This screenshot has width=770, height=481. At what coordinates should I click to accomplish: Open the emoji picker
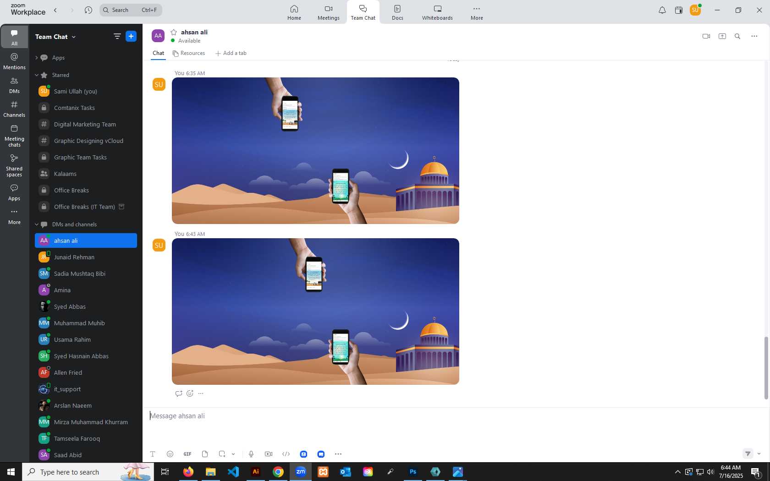170,454
